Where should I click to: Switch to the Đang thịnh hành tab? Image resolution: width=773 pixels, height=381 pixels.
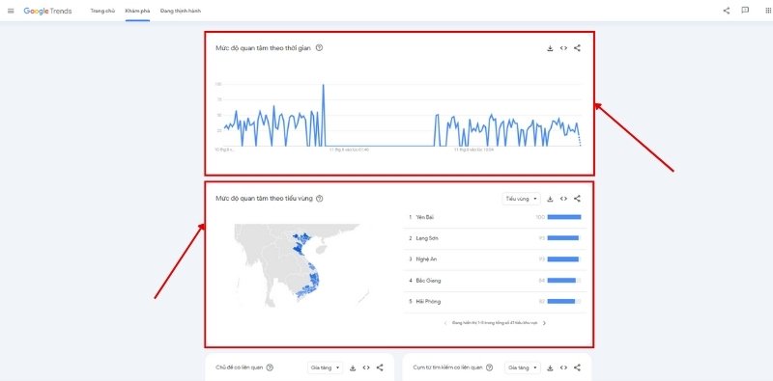click(x=181, y=11)
